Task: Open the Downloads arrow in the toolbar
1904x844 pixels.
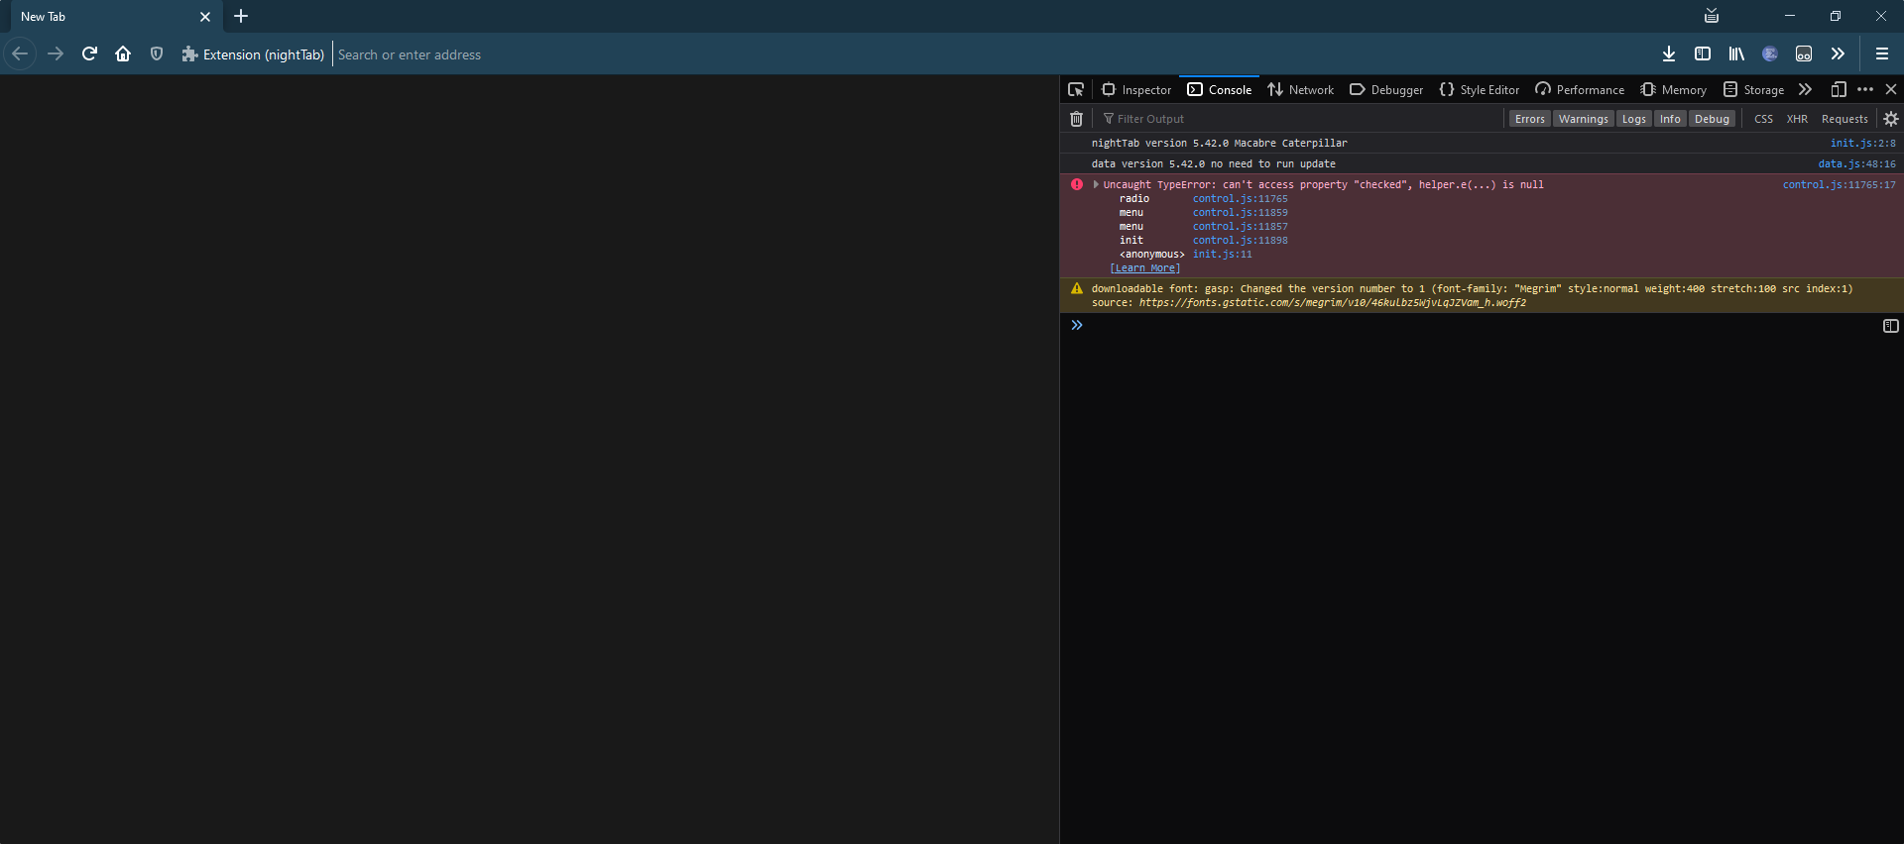Action: tap(1669, 53)
